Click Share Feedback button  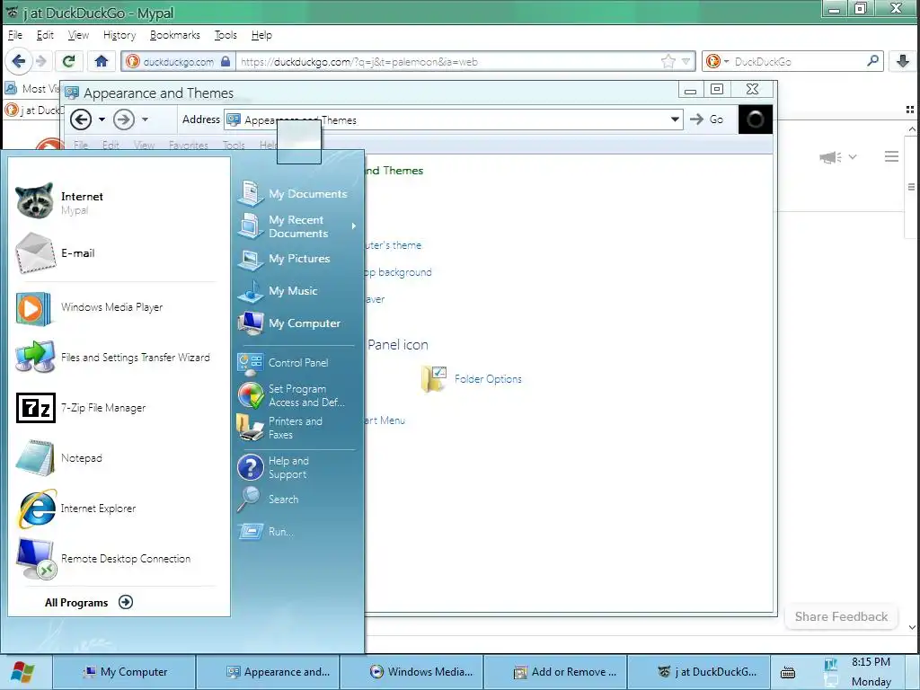(x=841, y=616)
